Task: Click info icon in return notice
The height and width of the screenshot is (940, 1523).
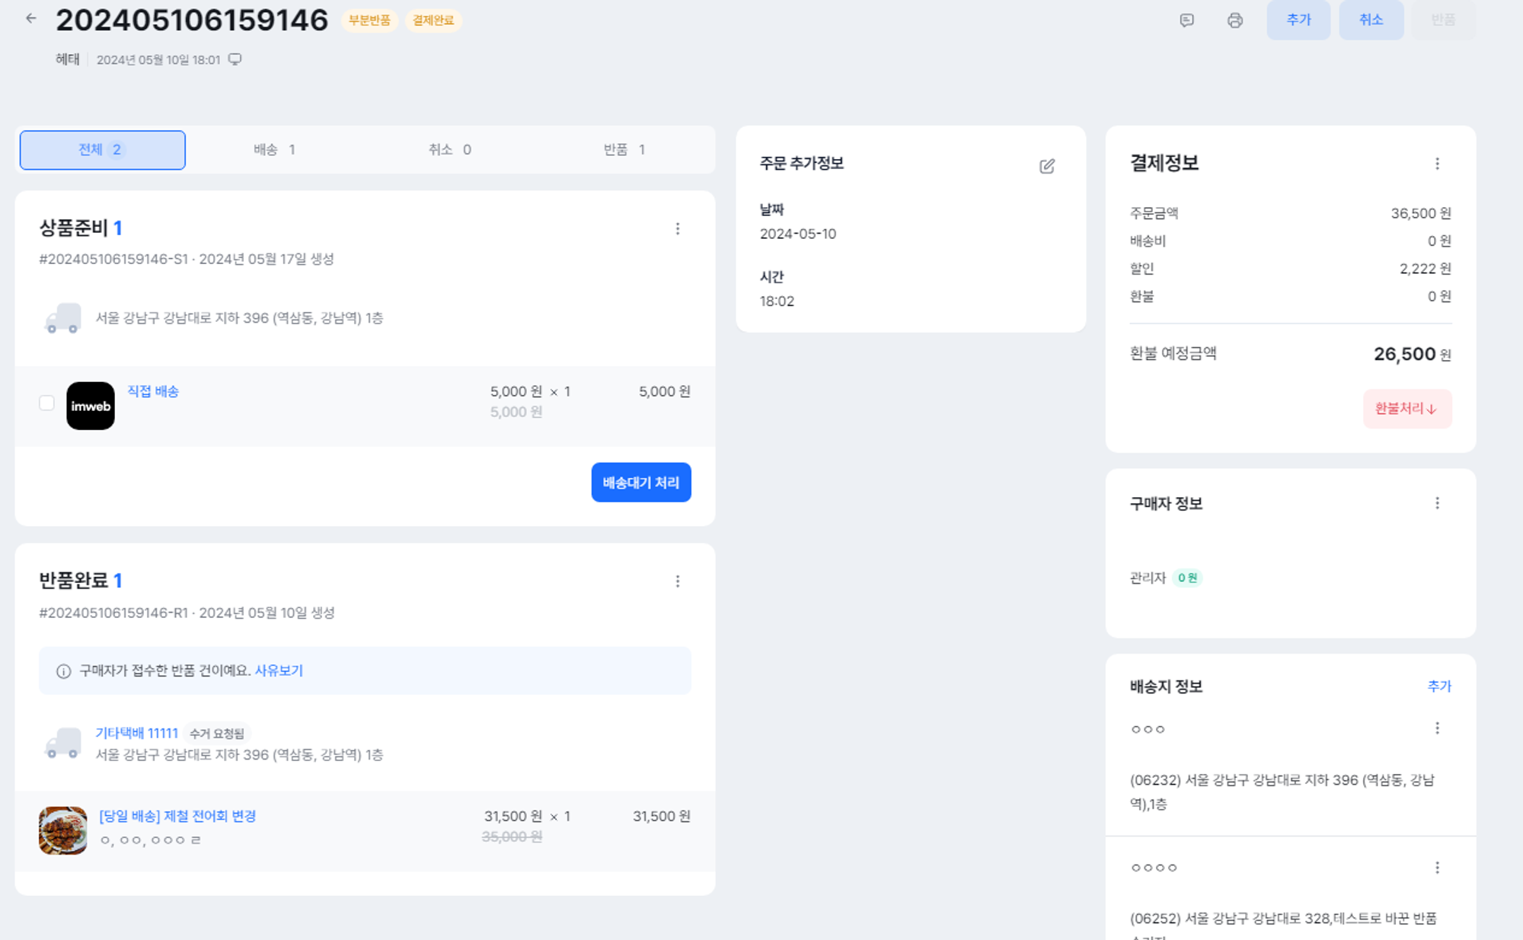Action: (x=63, y=671)
